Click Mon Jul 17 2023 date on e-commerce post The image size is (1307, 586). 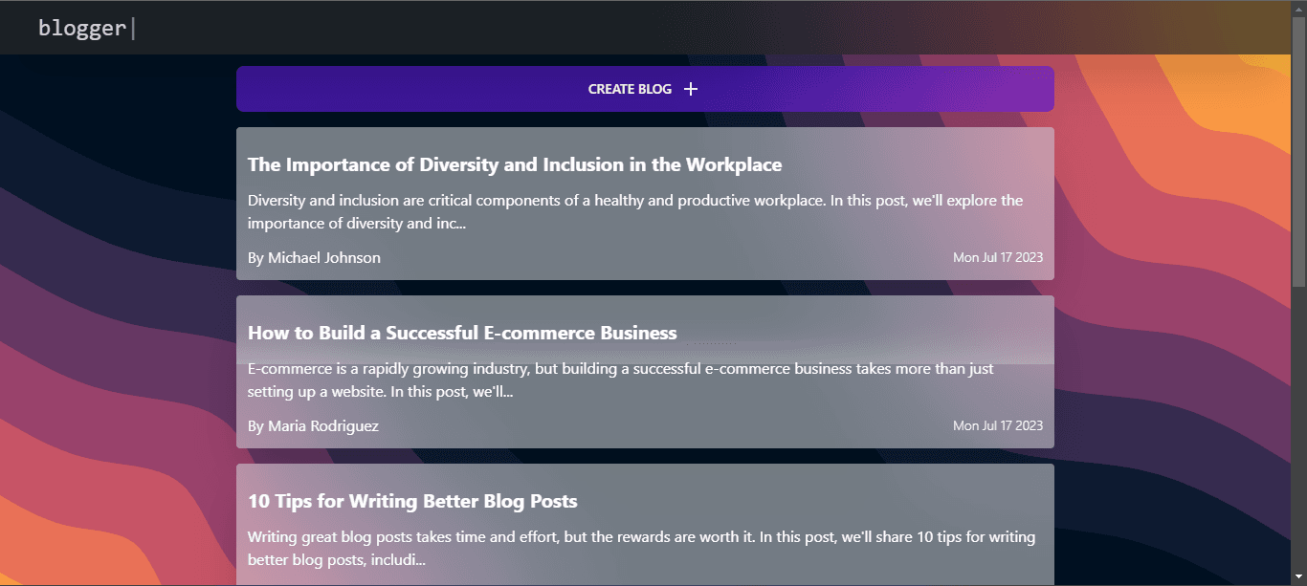tap(998, 426)
